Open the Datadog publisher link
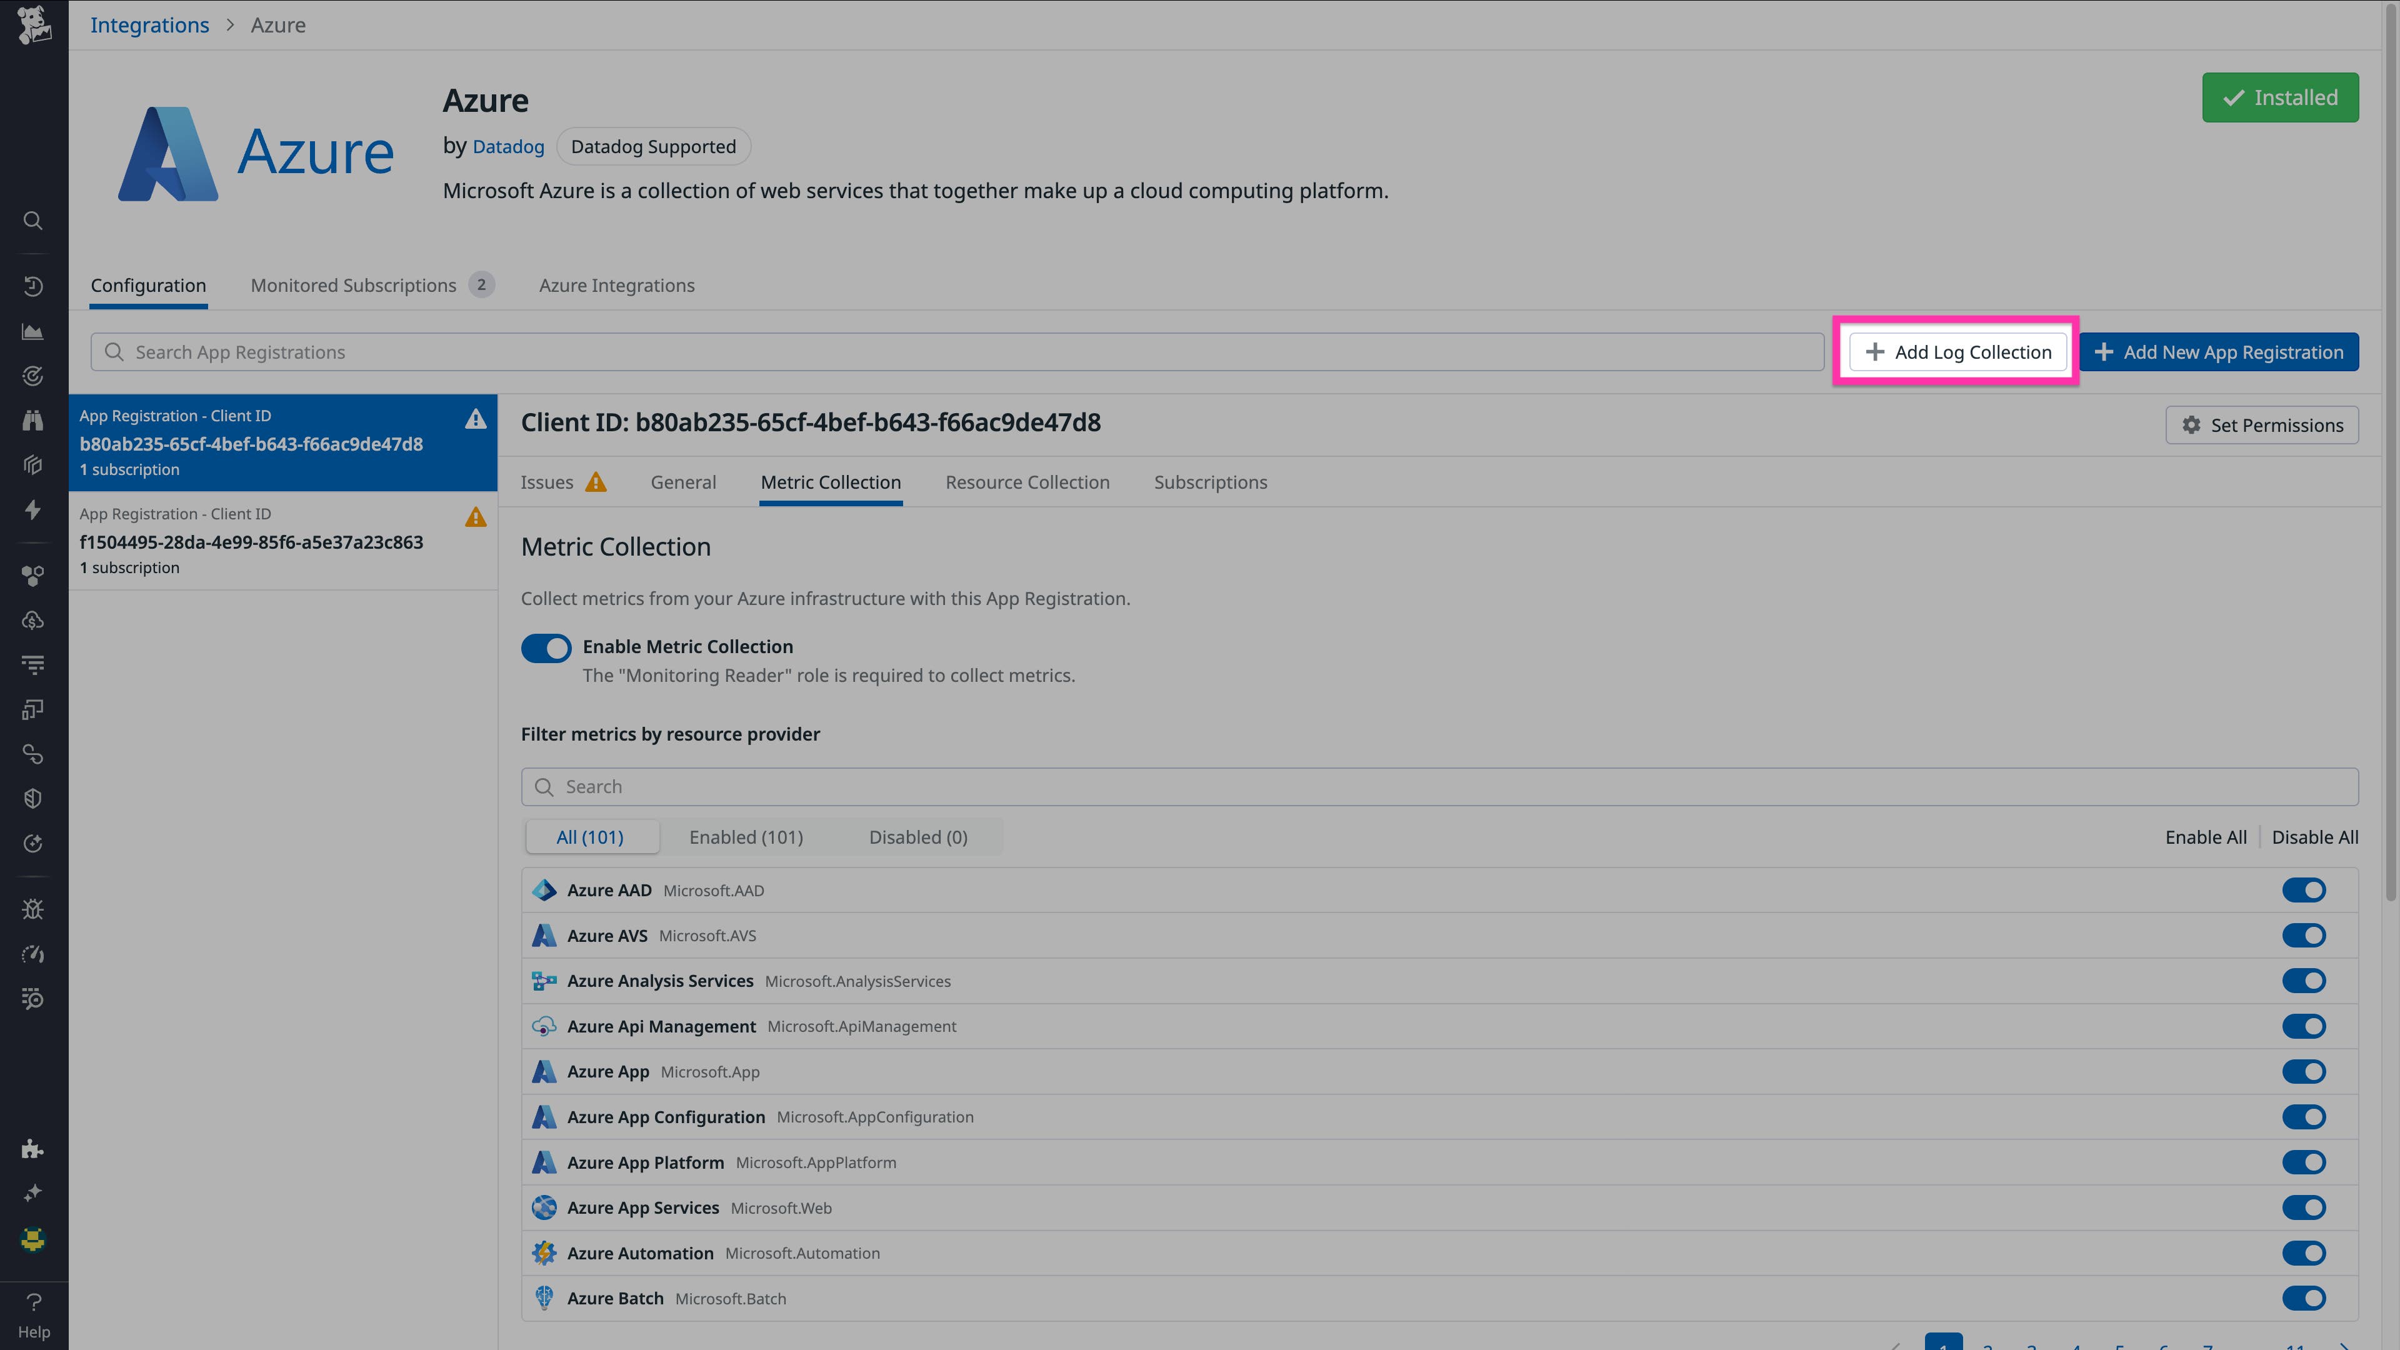 (507, 146)
